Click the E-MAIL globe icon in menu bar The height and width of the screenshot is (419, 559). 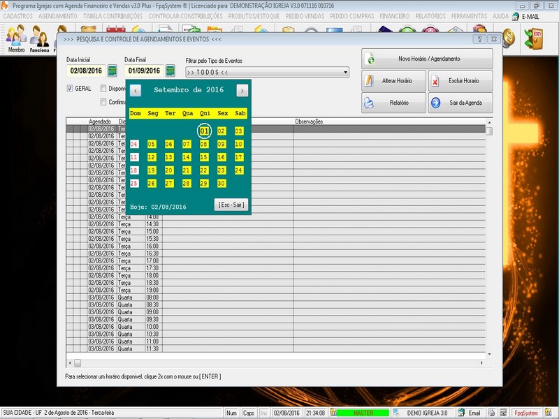[516, 16]
